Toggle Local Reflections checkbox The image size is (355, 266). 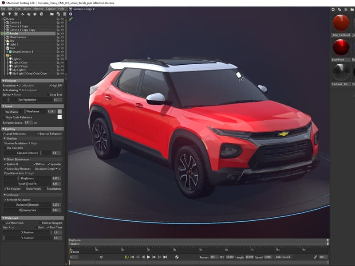coord(14,134)
